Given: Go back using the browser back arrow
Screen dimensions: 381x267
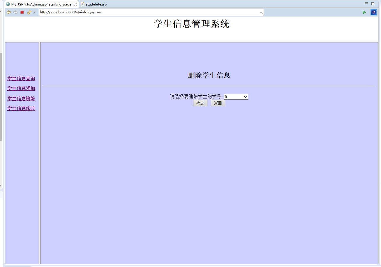Looking at the screenshot, I should click(9, 12).
